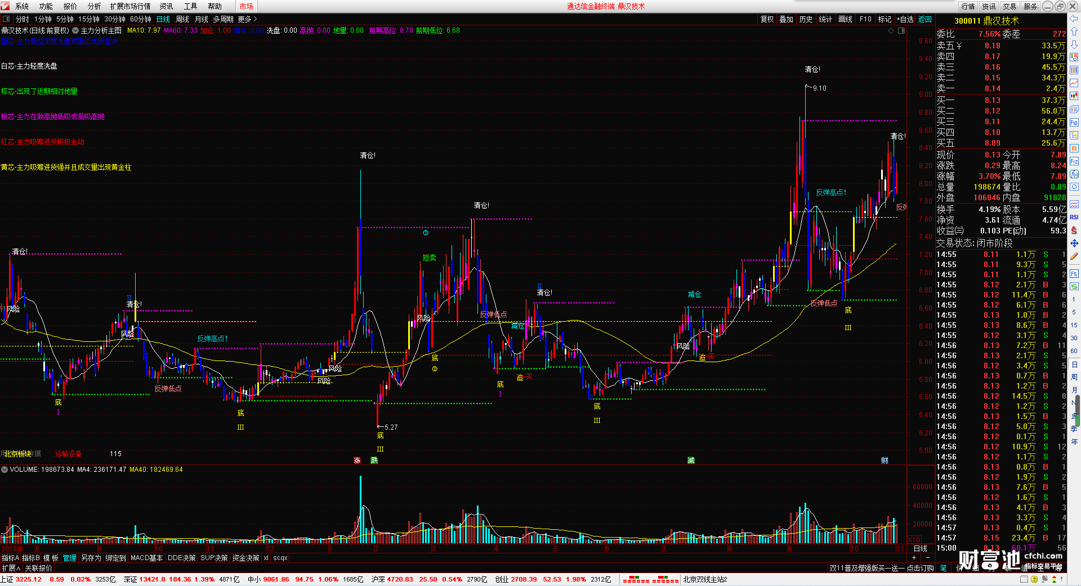The height and width of the screenshot is (586, 1081).
Task: Expand the 扩展∧ panel button
Action: click(11, 568)
